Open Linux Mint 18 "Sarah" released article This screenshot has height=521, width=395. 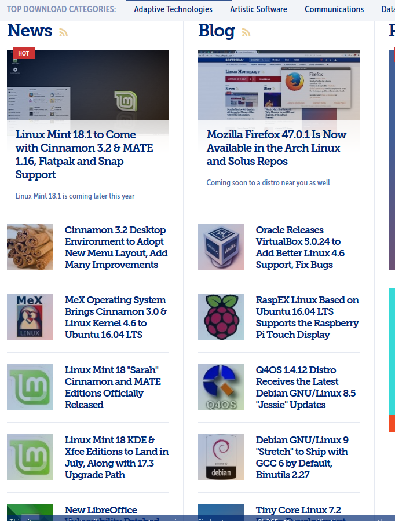click(113, 387)
